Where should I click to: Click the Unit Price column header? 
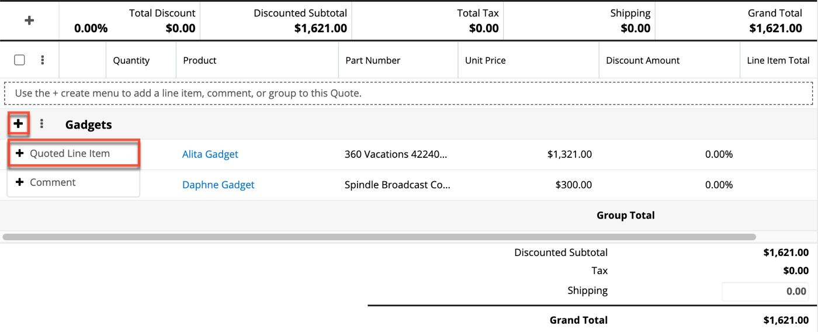tap(486, 60)
